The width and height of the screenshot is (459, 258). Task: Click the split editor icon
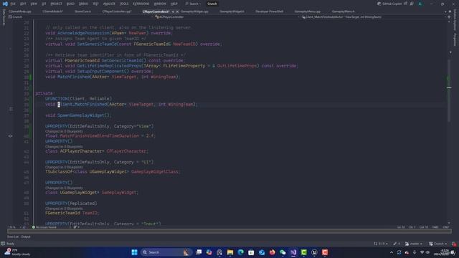[x=449, y=17]
